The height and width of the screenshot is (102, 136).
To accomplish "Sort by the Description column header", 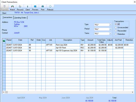I will point(68,41).
